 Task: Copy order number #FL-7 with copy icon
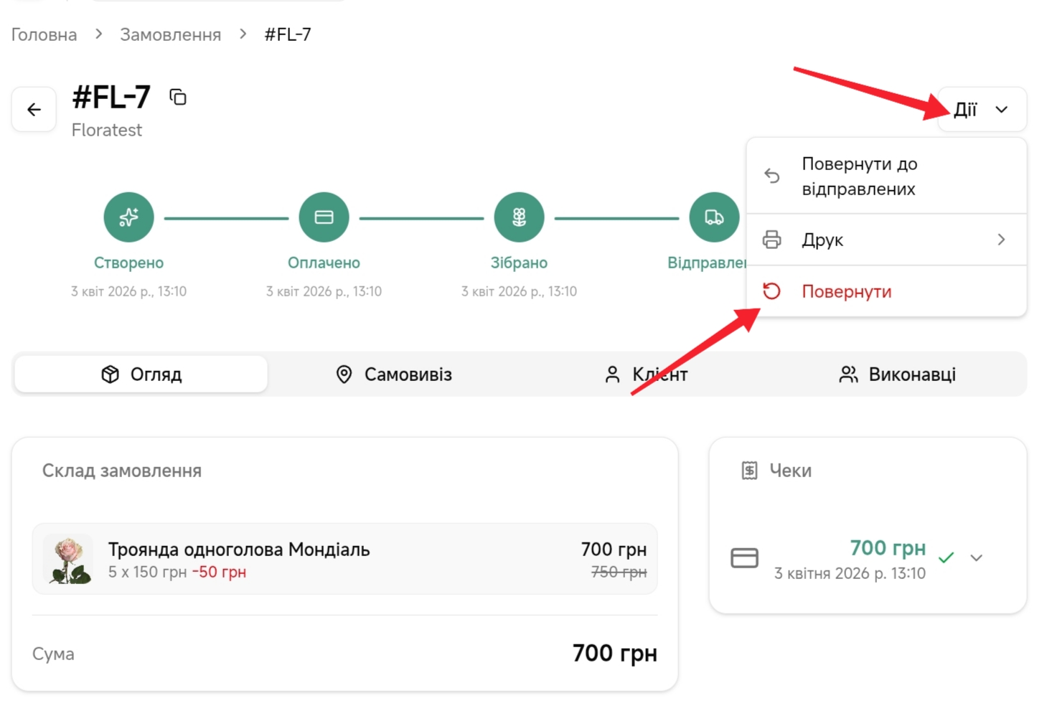pyautogui.click(x=178, y=97)
